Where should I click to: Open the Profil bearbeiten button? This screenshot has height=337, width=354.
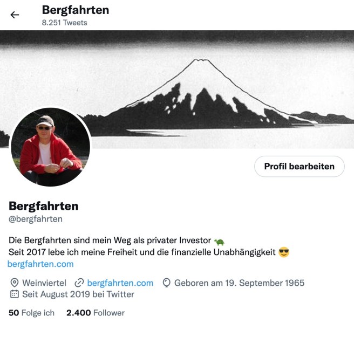click(x=299, y=167)
